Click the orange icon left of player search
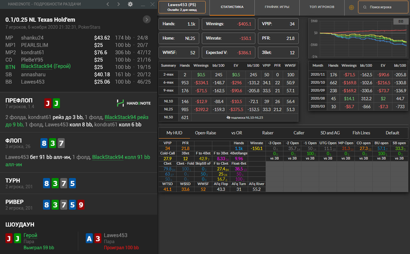The image size is (410, 254). pos(351,8)
